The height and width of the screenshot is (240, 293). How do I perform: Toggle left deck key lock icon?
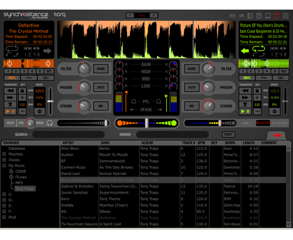click(22, 91)
